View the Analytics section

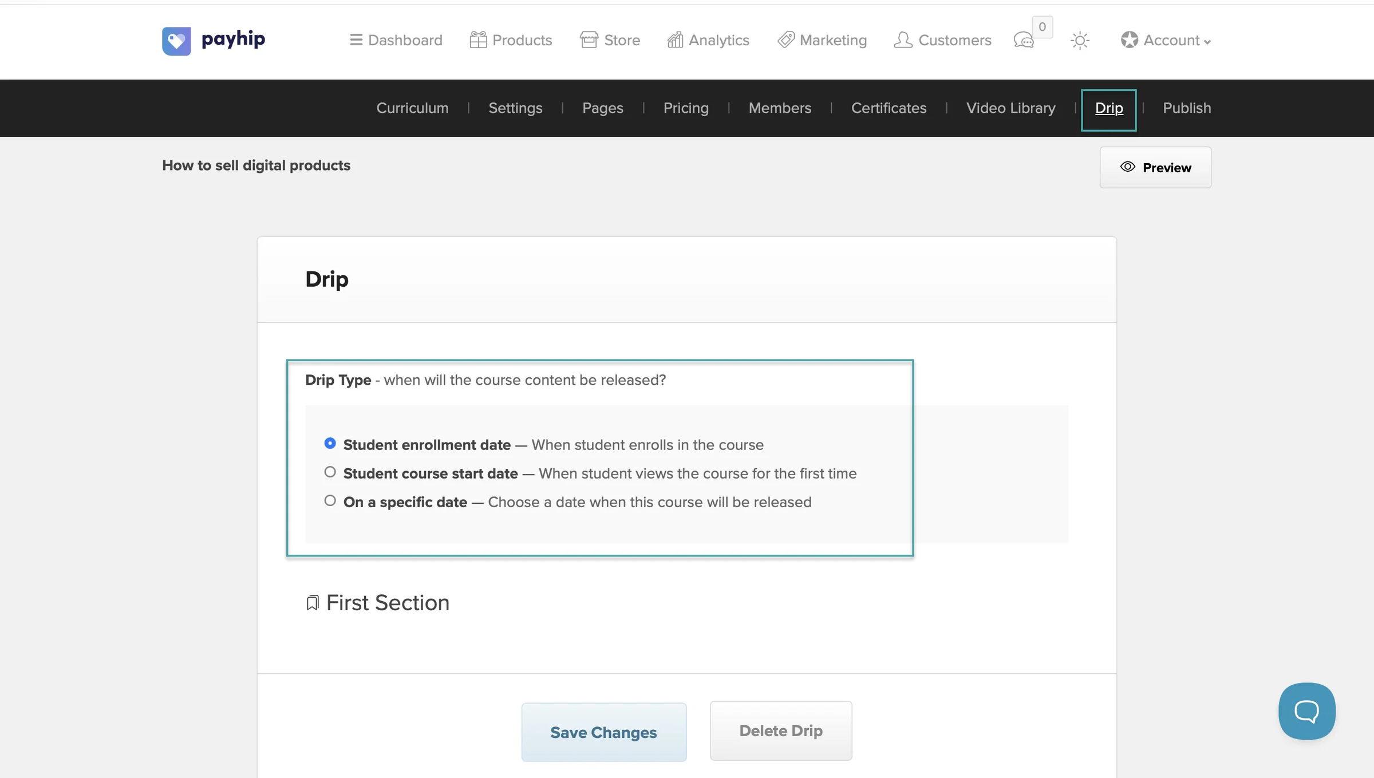pyautogui.click(x=708, y=40)
